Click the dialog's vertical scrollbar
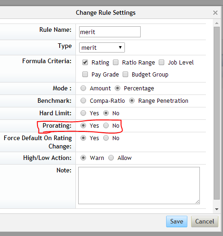 (217, 113)
